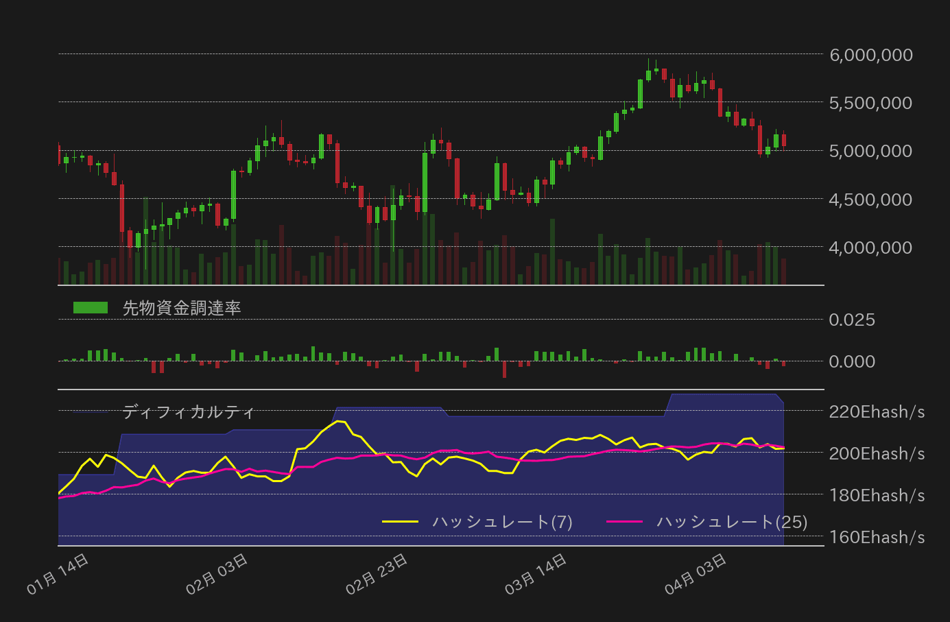Toggle the 先物資金調達率 series on or off
950x622 pixels.
point(182,309)
